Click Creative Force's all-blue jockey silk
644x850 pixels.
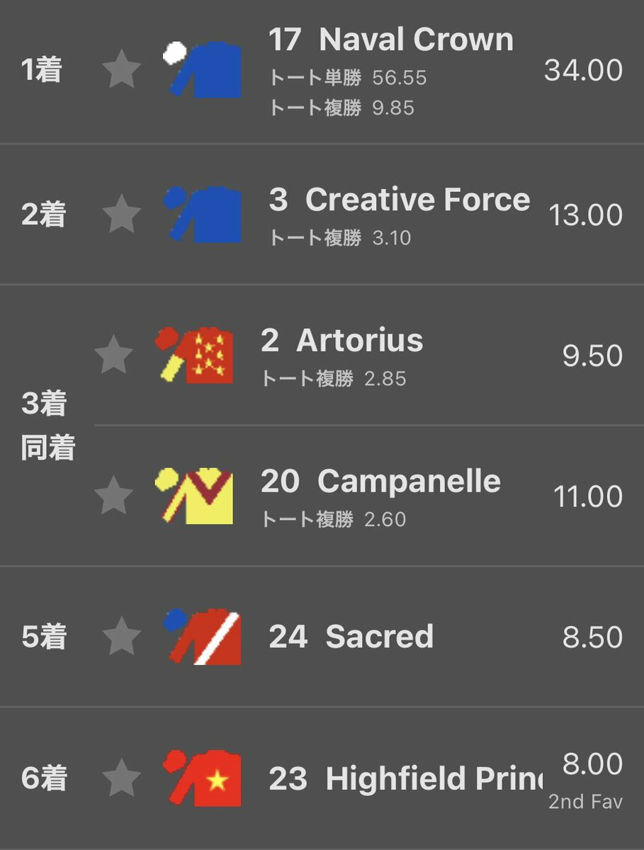coord(202,214)
